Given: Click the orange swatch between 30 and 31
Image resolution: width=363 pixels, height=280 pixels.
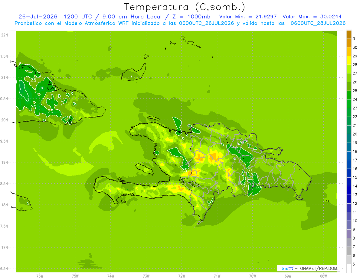Looking at the screenshot, I should [349, 43].
